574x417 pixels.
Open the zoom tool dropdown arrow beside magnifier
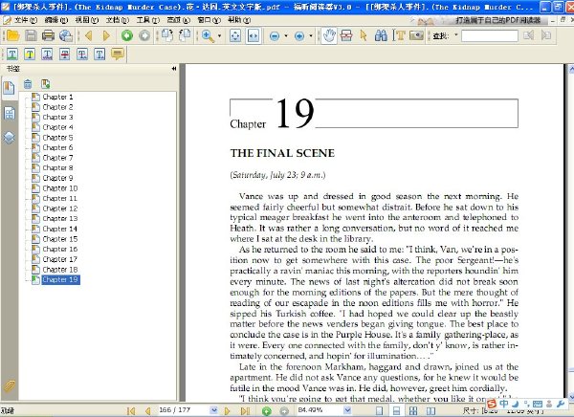click(219, 36)
